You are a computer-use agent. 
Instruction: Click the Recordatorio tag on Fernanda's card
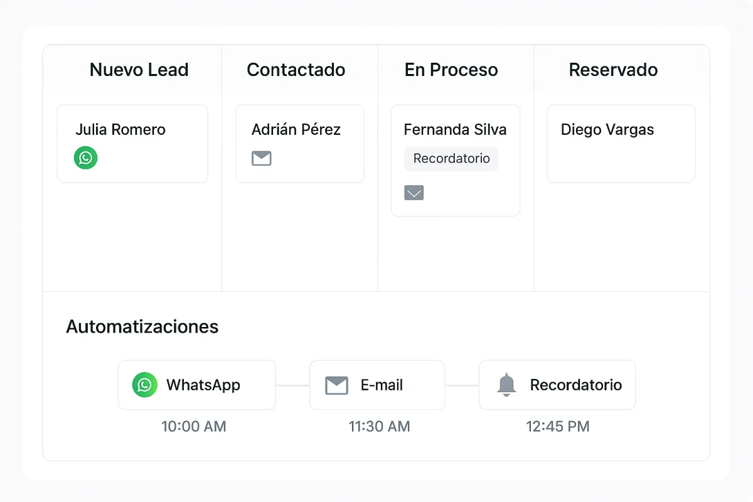click(x=451, y=159)
